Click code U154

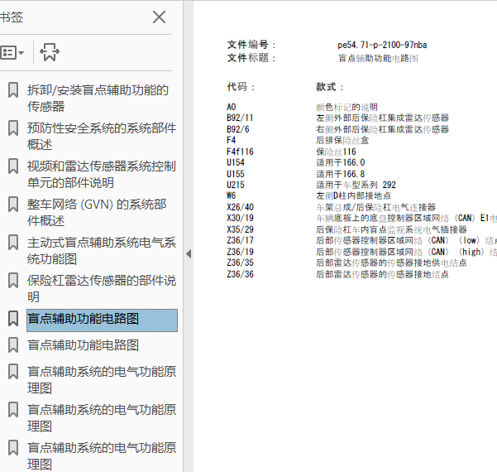[236, 162]
